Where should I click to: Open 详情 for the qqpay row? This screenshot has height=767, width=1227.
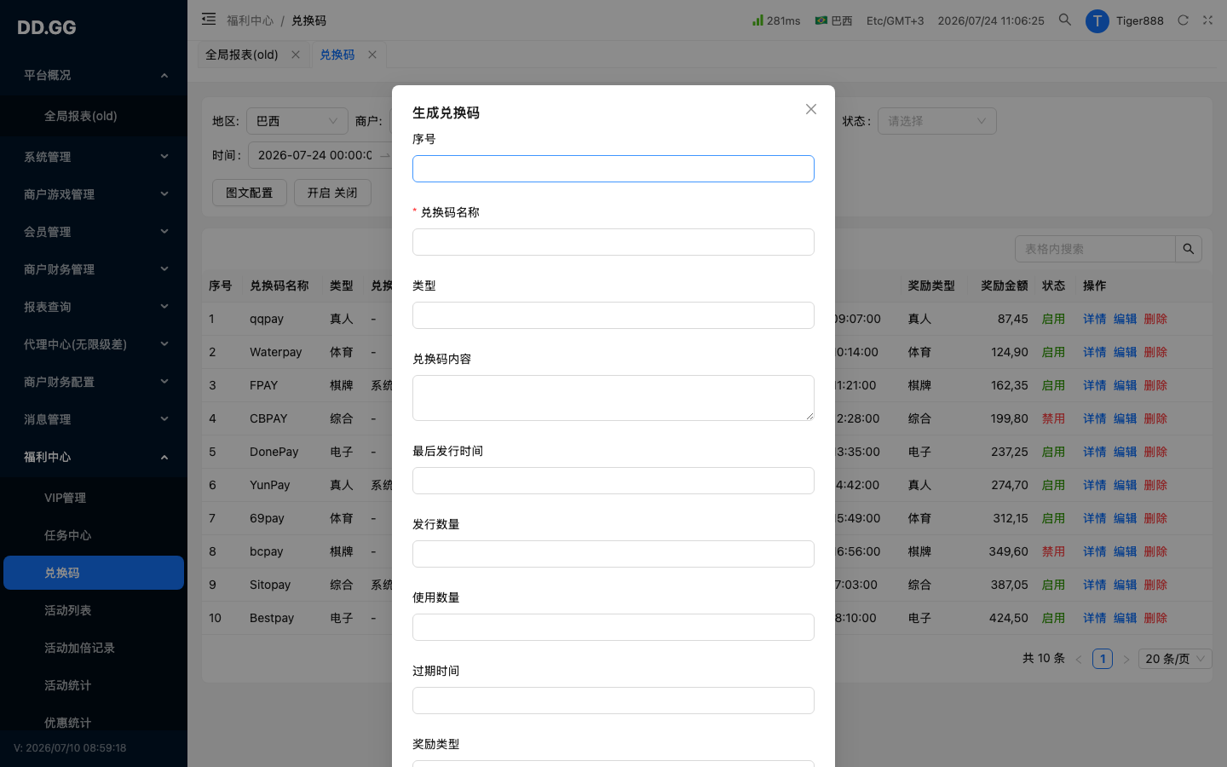coord(1095,319)
